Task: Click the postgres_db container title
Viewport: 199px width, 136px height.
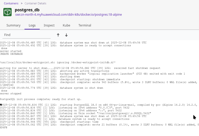Action: [x=27, y=10]
